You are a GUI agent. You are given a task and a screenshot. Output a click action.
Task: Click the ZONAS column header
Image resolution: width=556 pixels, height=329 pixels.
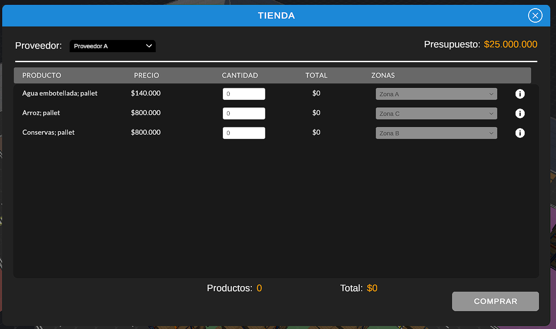pyautogui.click(x=383, y=75)
